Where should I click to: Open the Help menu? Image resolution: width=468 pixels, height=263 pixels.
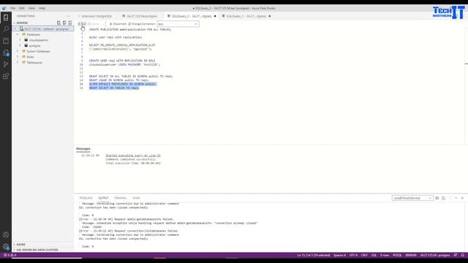coord(42,8)
